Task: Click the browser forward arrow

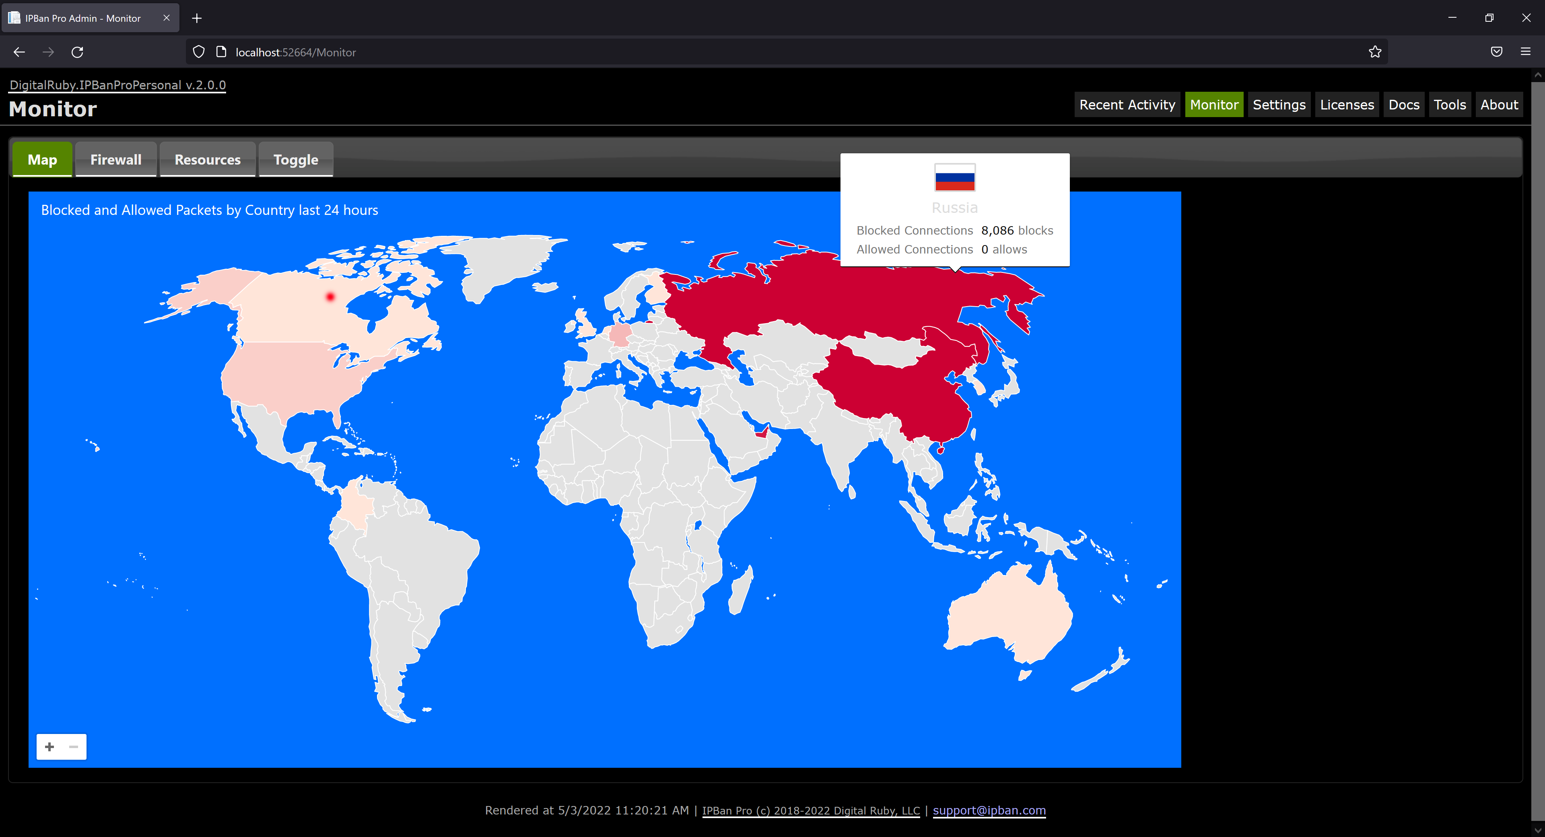Action: (x=49, y=52)
